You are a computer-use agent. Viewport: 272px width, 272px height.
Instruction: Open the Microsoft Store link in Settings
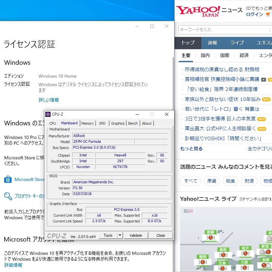click(29, 179)
